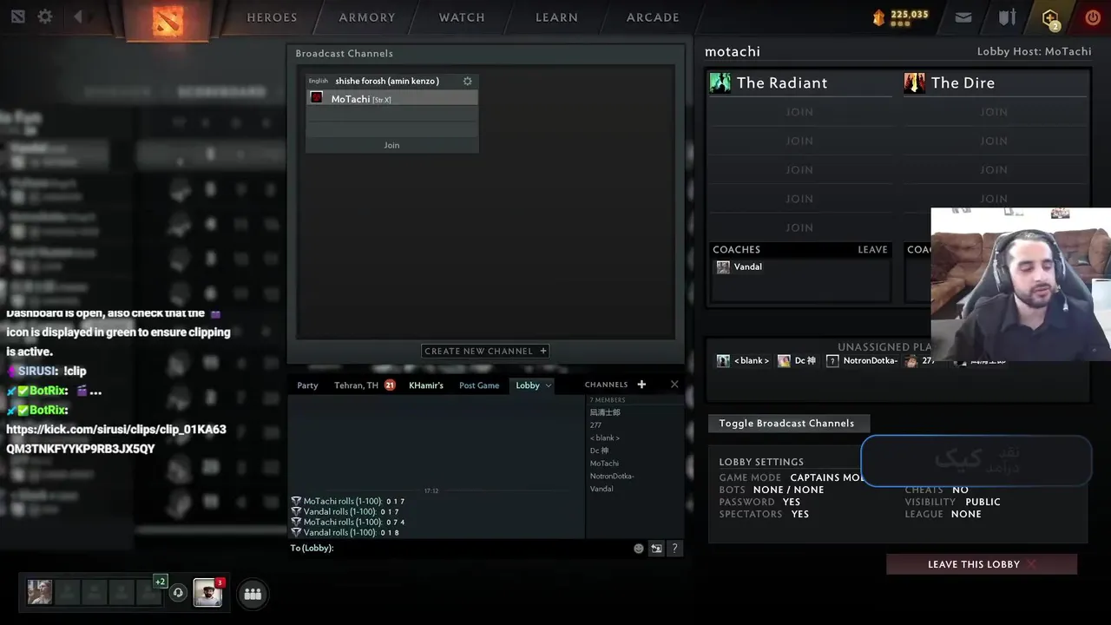Switch to the Party chat tab
Viewport: 1111px width, 625px height.
(x=307, y=385)
